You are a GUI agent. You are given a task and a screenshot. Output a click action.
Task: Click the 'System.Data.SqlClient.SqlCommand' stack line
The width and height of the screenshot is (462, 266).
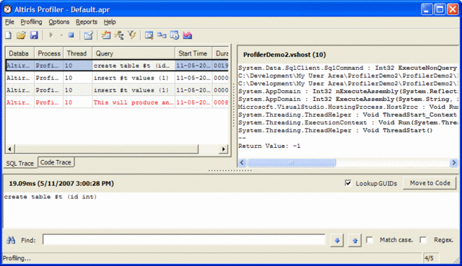(348, 68)
